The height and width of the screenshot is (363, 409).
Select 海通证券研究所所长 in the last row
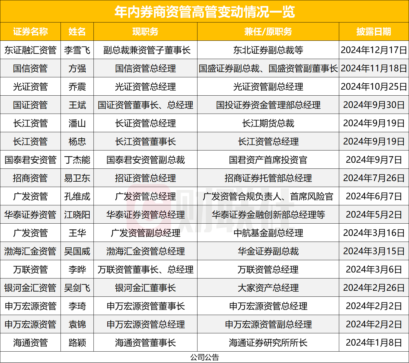click(x=268, y=343)
